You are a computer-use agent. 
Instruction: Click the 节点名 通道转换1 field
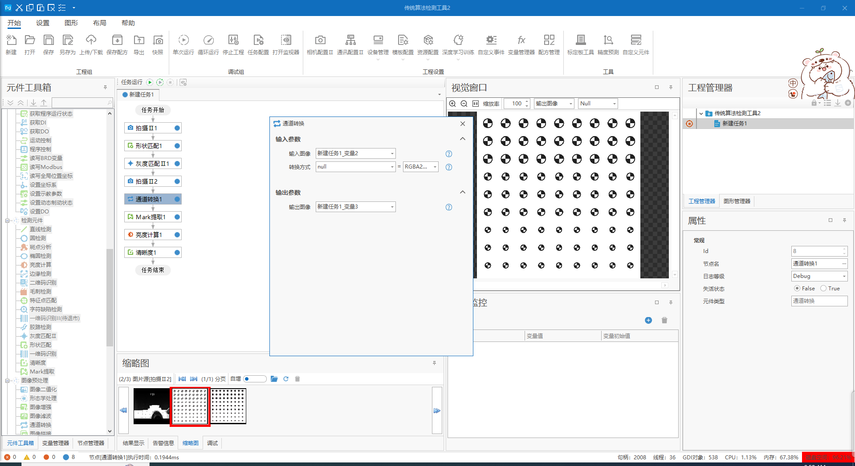[819, 264]
